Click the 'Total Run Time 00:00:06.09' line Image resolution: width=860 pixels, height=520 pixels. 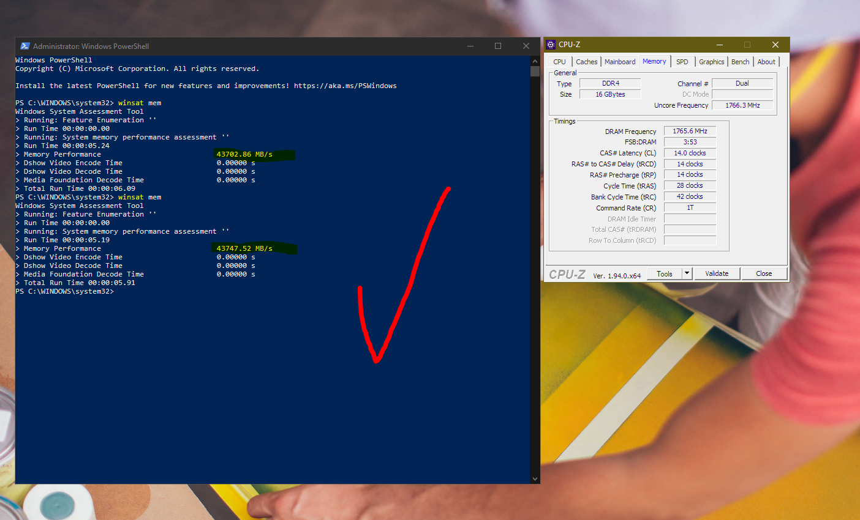click(x=75, y=188)
